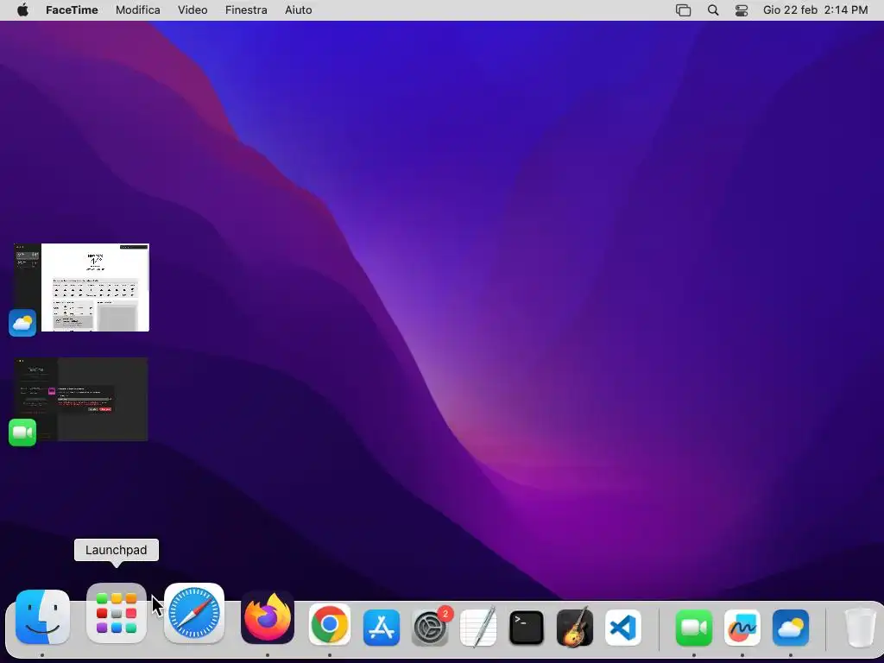This screenshot has width=884, height=663.
Task: Open Spotlight search in menu bar
Action: (713, 10)
